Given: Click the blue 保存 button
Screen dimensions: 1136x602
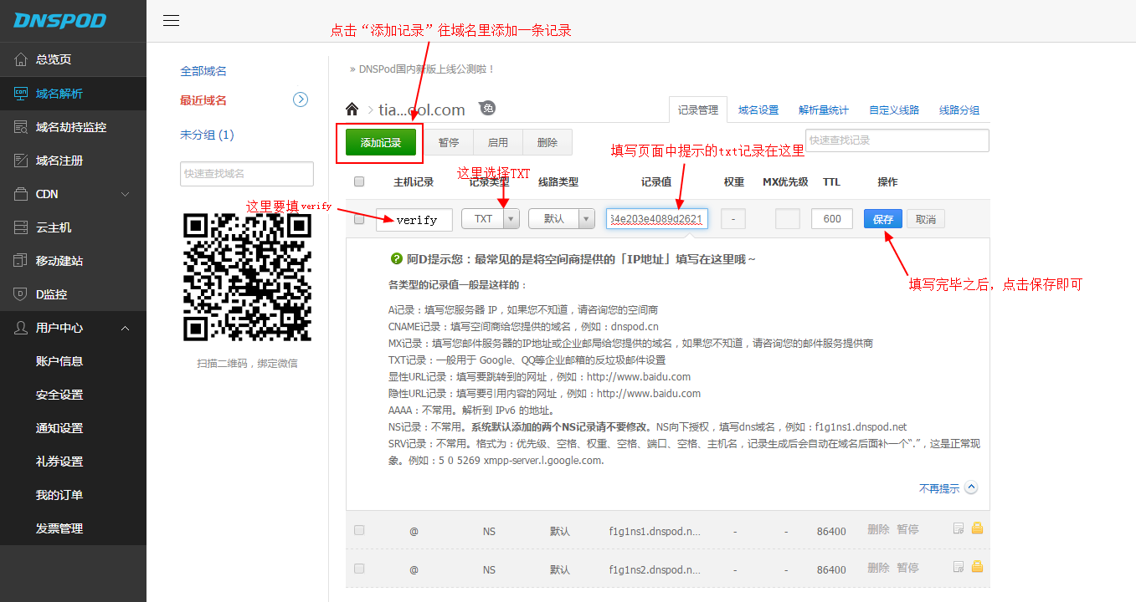Looking at the screenshot, I should (x=883, y=219).
